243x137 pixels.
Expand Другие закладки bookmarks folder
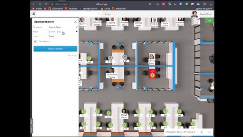(x=204, y=9)
